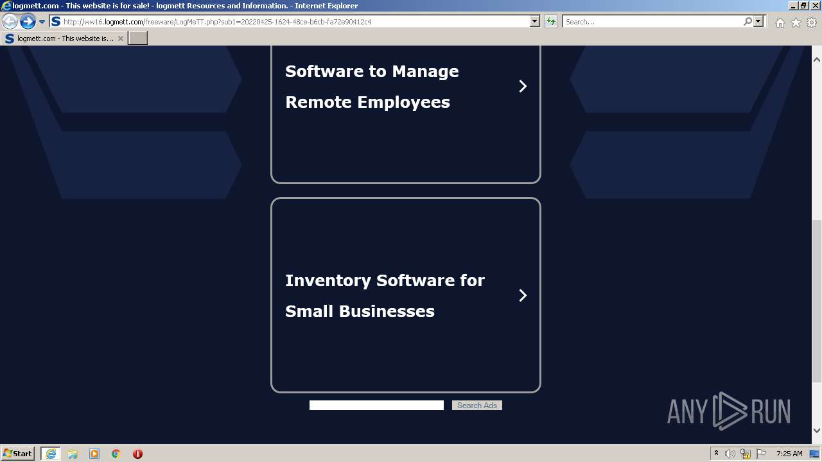Image resolution: width=822 pixels, height=462 pixels.
Task: Switch to Internet Explorer taskbar button
Action: pyautogui.click(x=51, y=454)
